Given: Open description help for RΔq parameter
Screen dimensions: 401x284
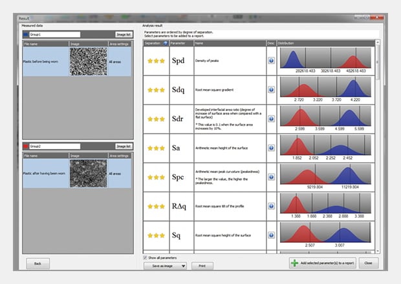Looking at the screenshot, I should (271, 206).
